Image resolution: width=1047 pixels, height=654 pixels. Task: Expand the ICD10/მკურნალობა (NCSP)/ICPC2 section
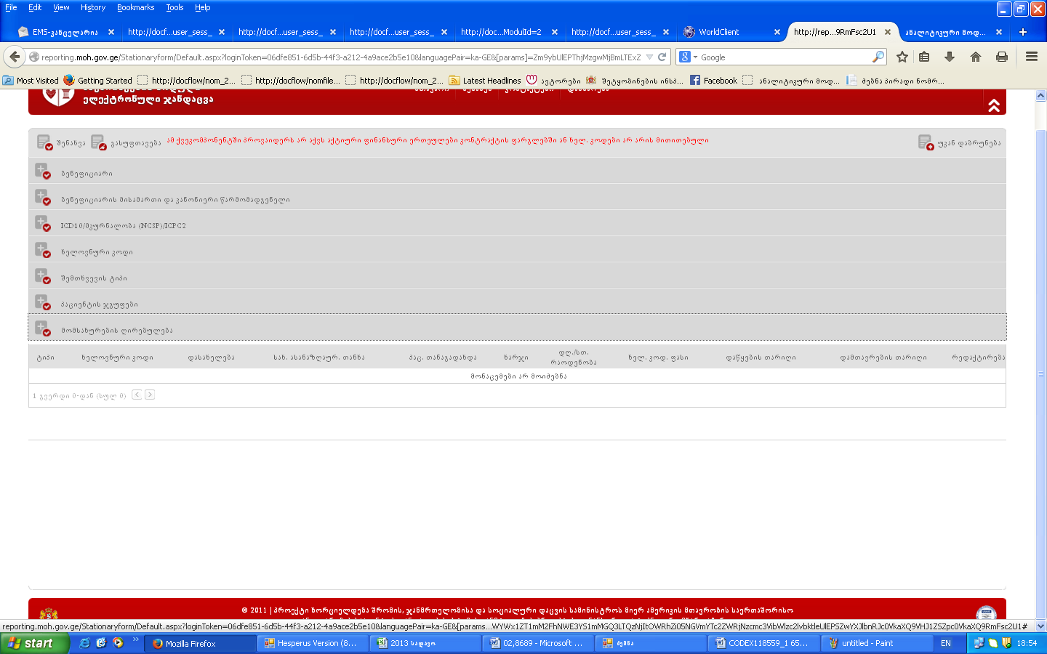pos(42,223)
